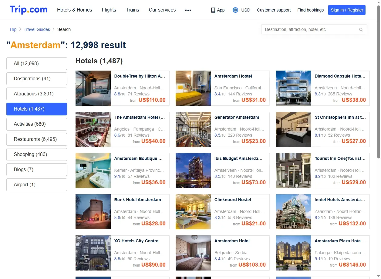This screenshot has height=279, width=381.
Task: Click Generator Amsterdam title
Action: pos(237,117)
